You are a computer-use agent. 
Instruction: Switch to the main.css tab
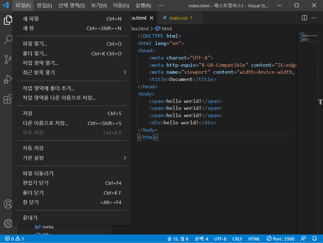pyautogui.click(x=179, y=18)
